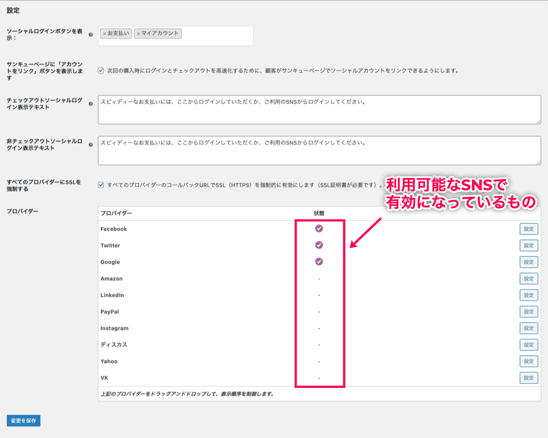Select the PayPal provider name
The width and height of the screenshot is (548, 438).
point(110,311)
